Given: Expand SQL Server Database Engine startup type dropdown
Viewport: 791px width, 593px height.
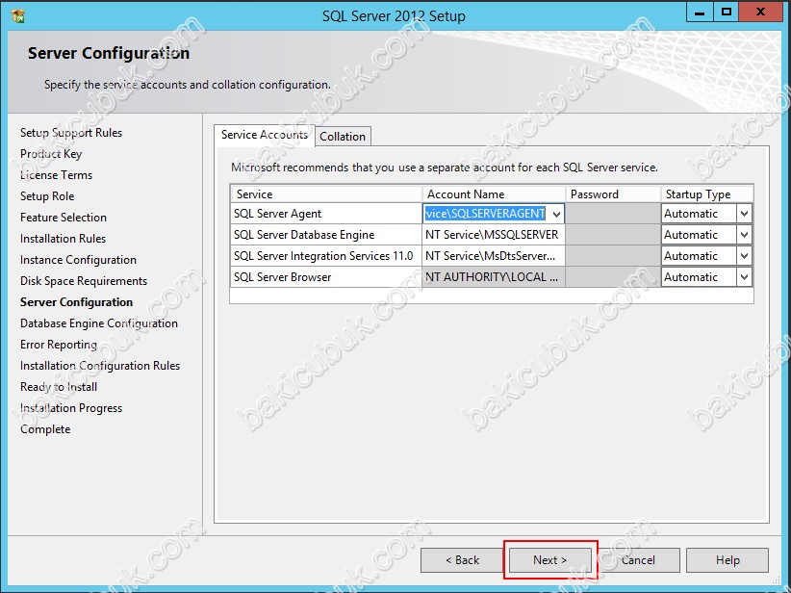Looking at the screenshot, I should point(744,235).
